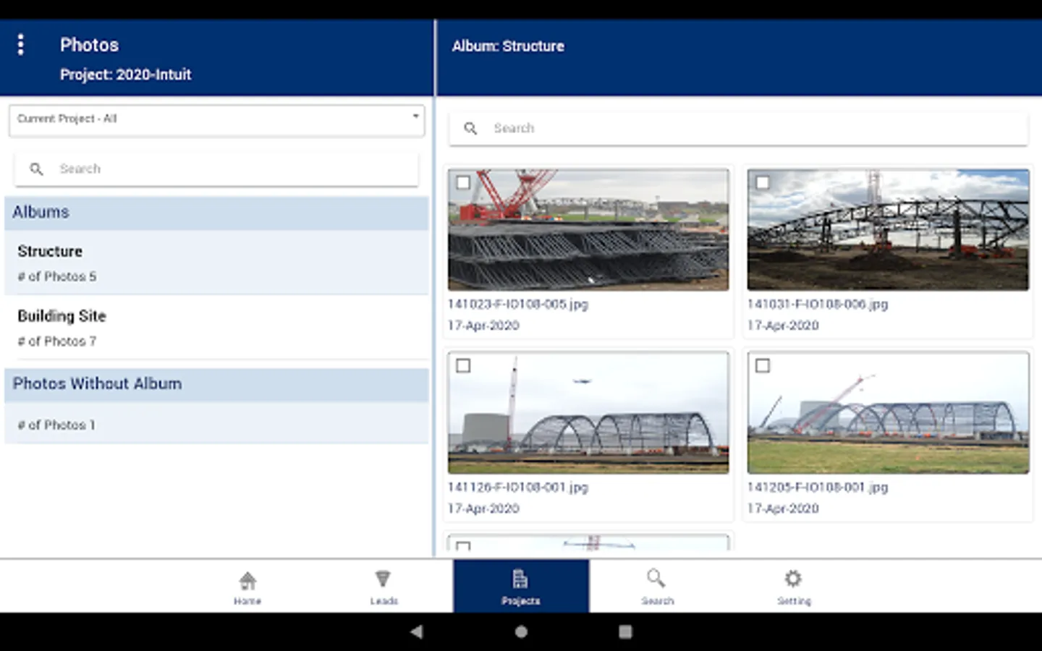Go to Home in bottom navigation
This screenshot has height=651, width=1042.
(x=247, y=587)
